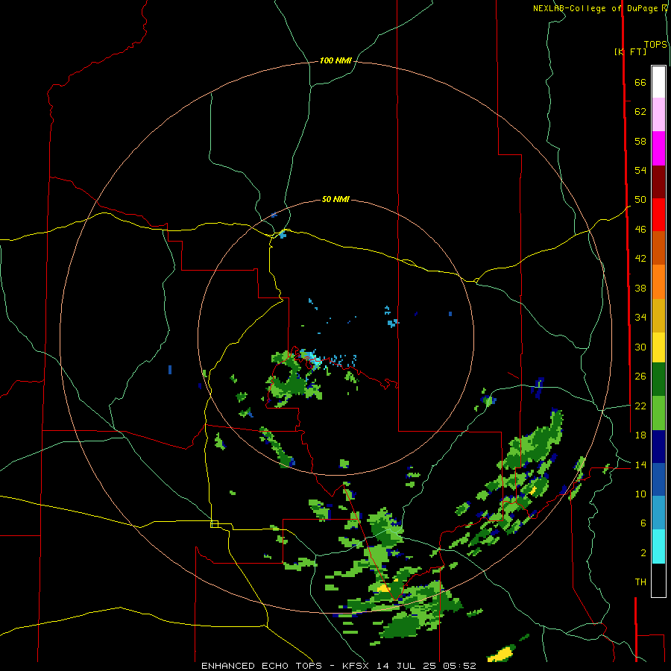Click the 30 legend value
Viewport: 671px width, 671px height.
coord(640,347)
